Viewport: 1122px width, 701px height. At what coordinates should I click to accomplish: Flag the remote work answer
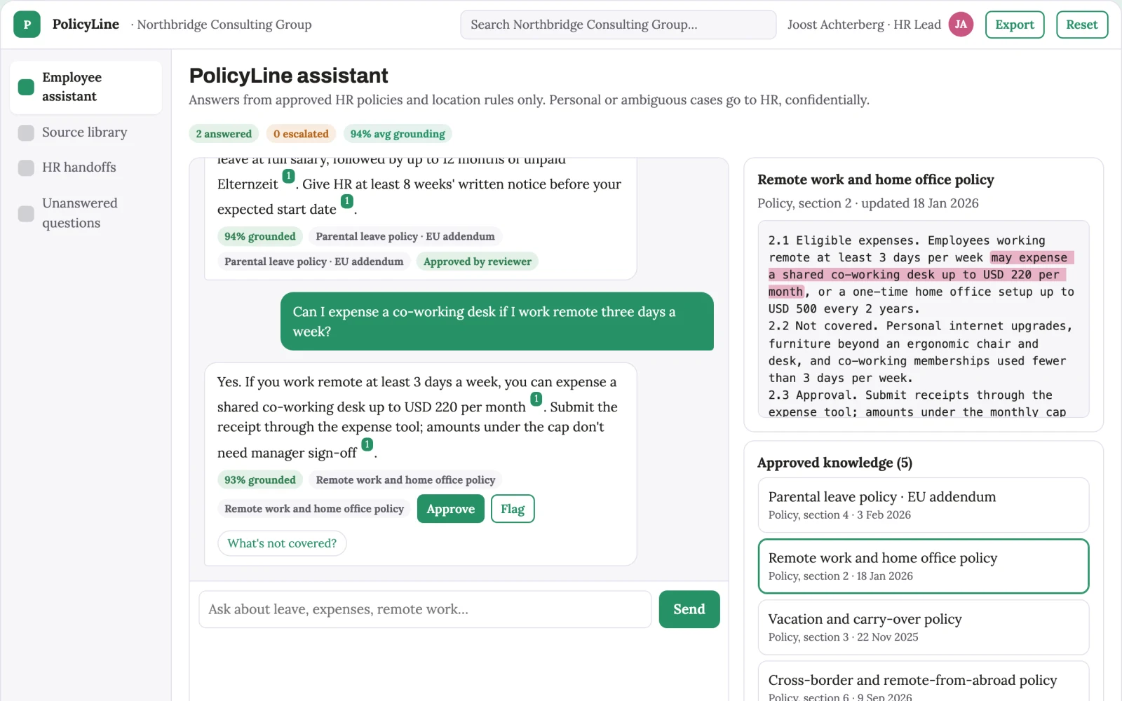[513, 509]
